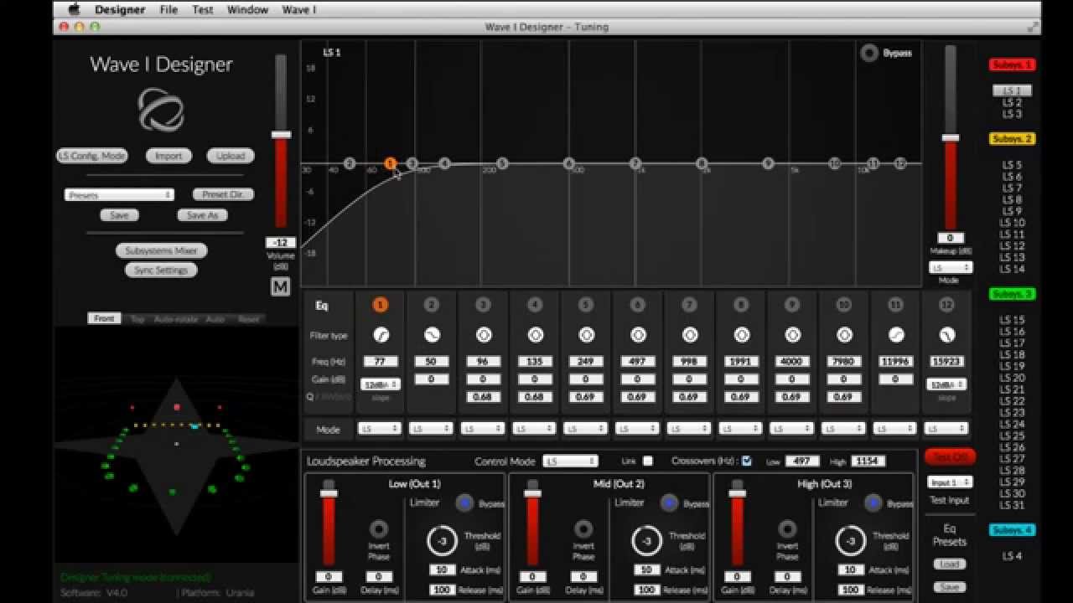Click the band 6 filter type icon
Viewport: 1073px width, 603px height.
coord(638,335)
